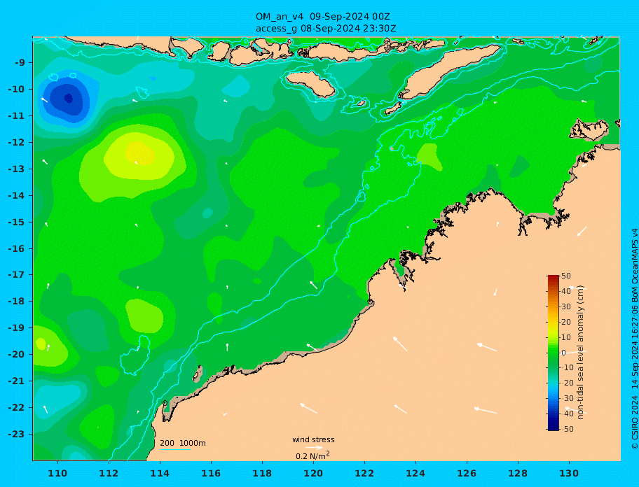Image resolution: width=639 pixels, height=487 pixels.
Task: Click the longitude label '128'
Action: coord(518,473)
